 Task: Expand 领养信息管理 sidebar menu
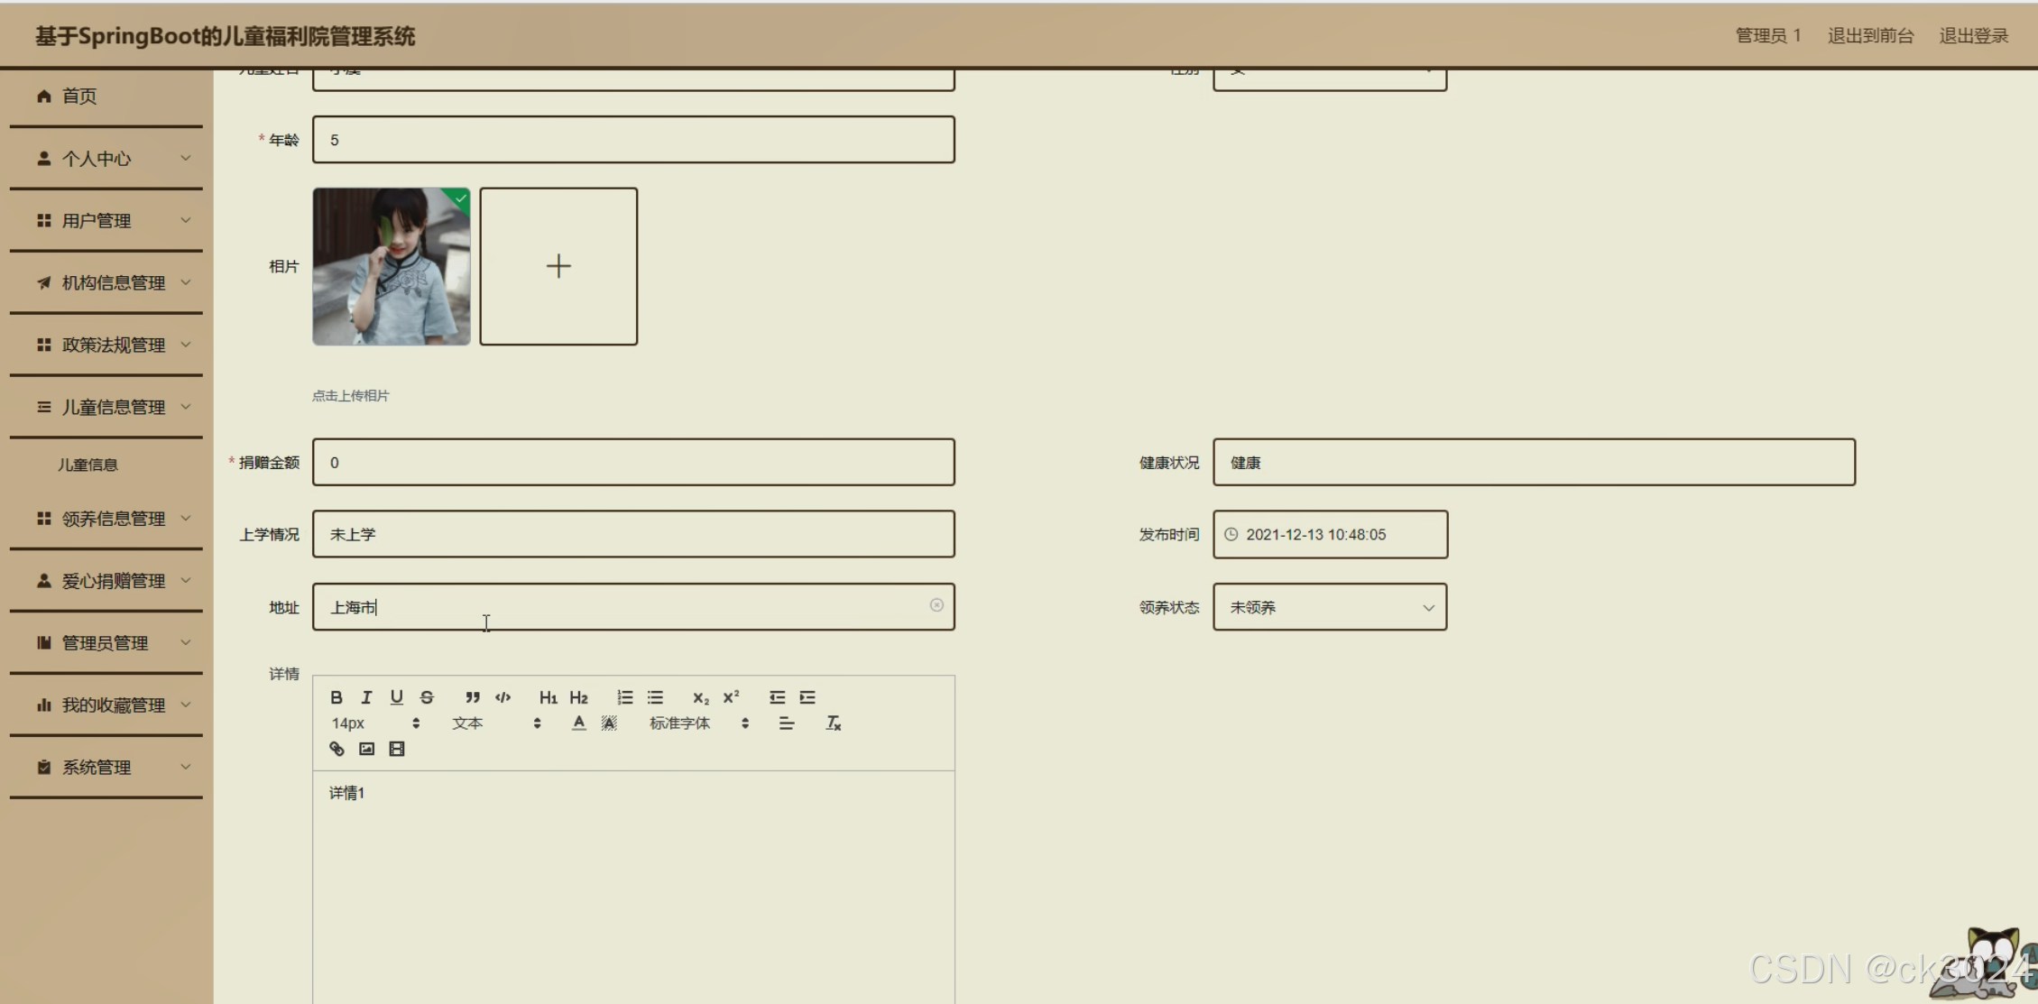coord(113,519)
